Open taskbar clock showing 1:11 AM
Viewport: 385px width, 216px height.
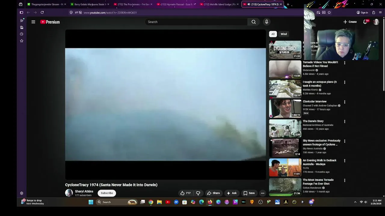point(377,202)
